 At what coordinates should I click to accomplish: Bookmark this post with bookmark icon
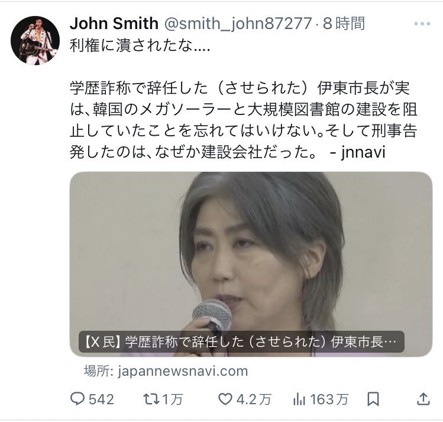pyautogui.click(x=373, y=399)
